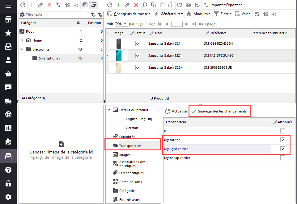
Task: Click the category image drop zone plus
Action: click(x=61, y=145)
